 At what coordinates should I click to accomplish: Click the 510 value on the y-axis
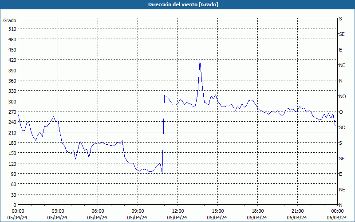point(12,29)
